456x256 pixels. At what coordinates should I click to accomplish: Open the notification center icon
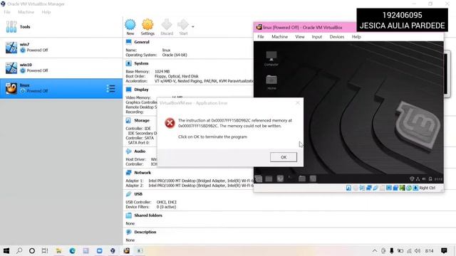[444, 251]
